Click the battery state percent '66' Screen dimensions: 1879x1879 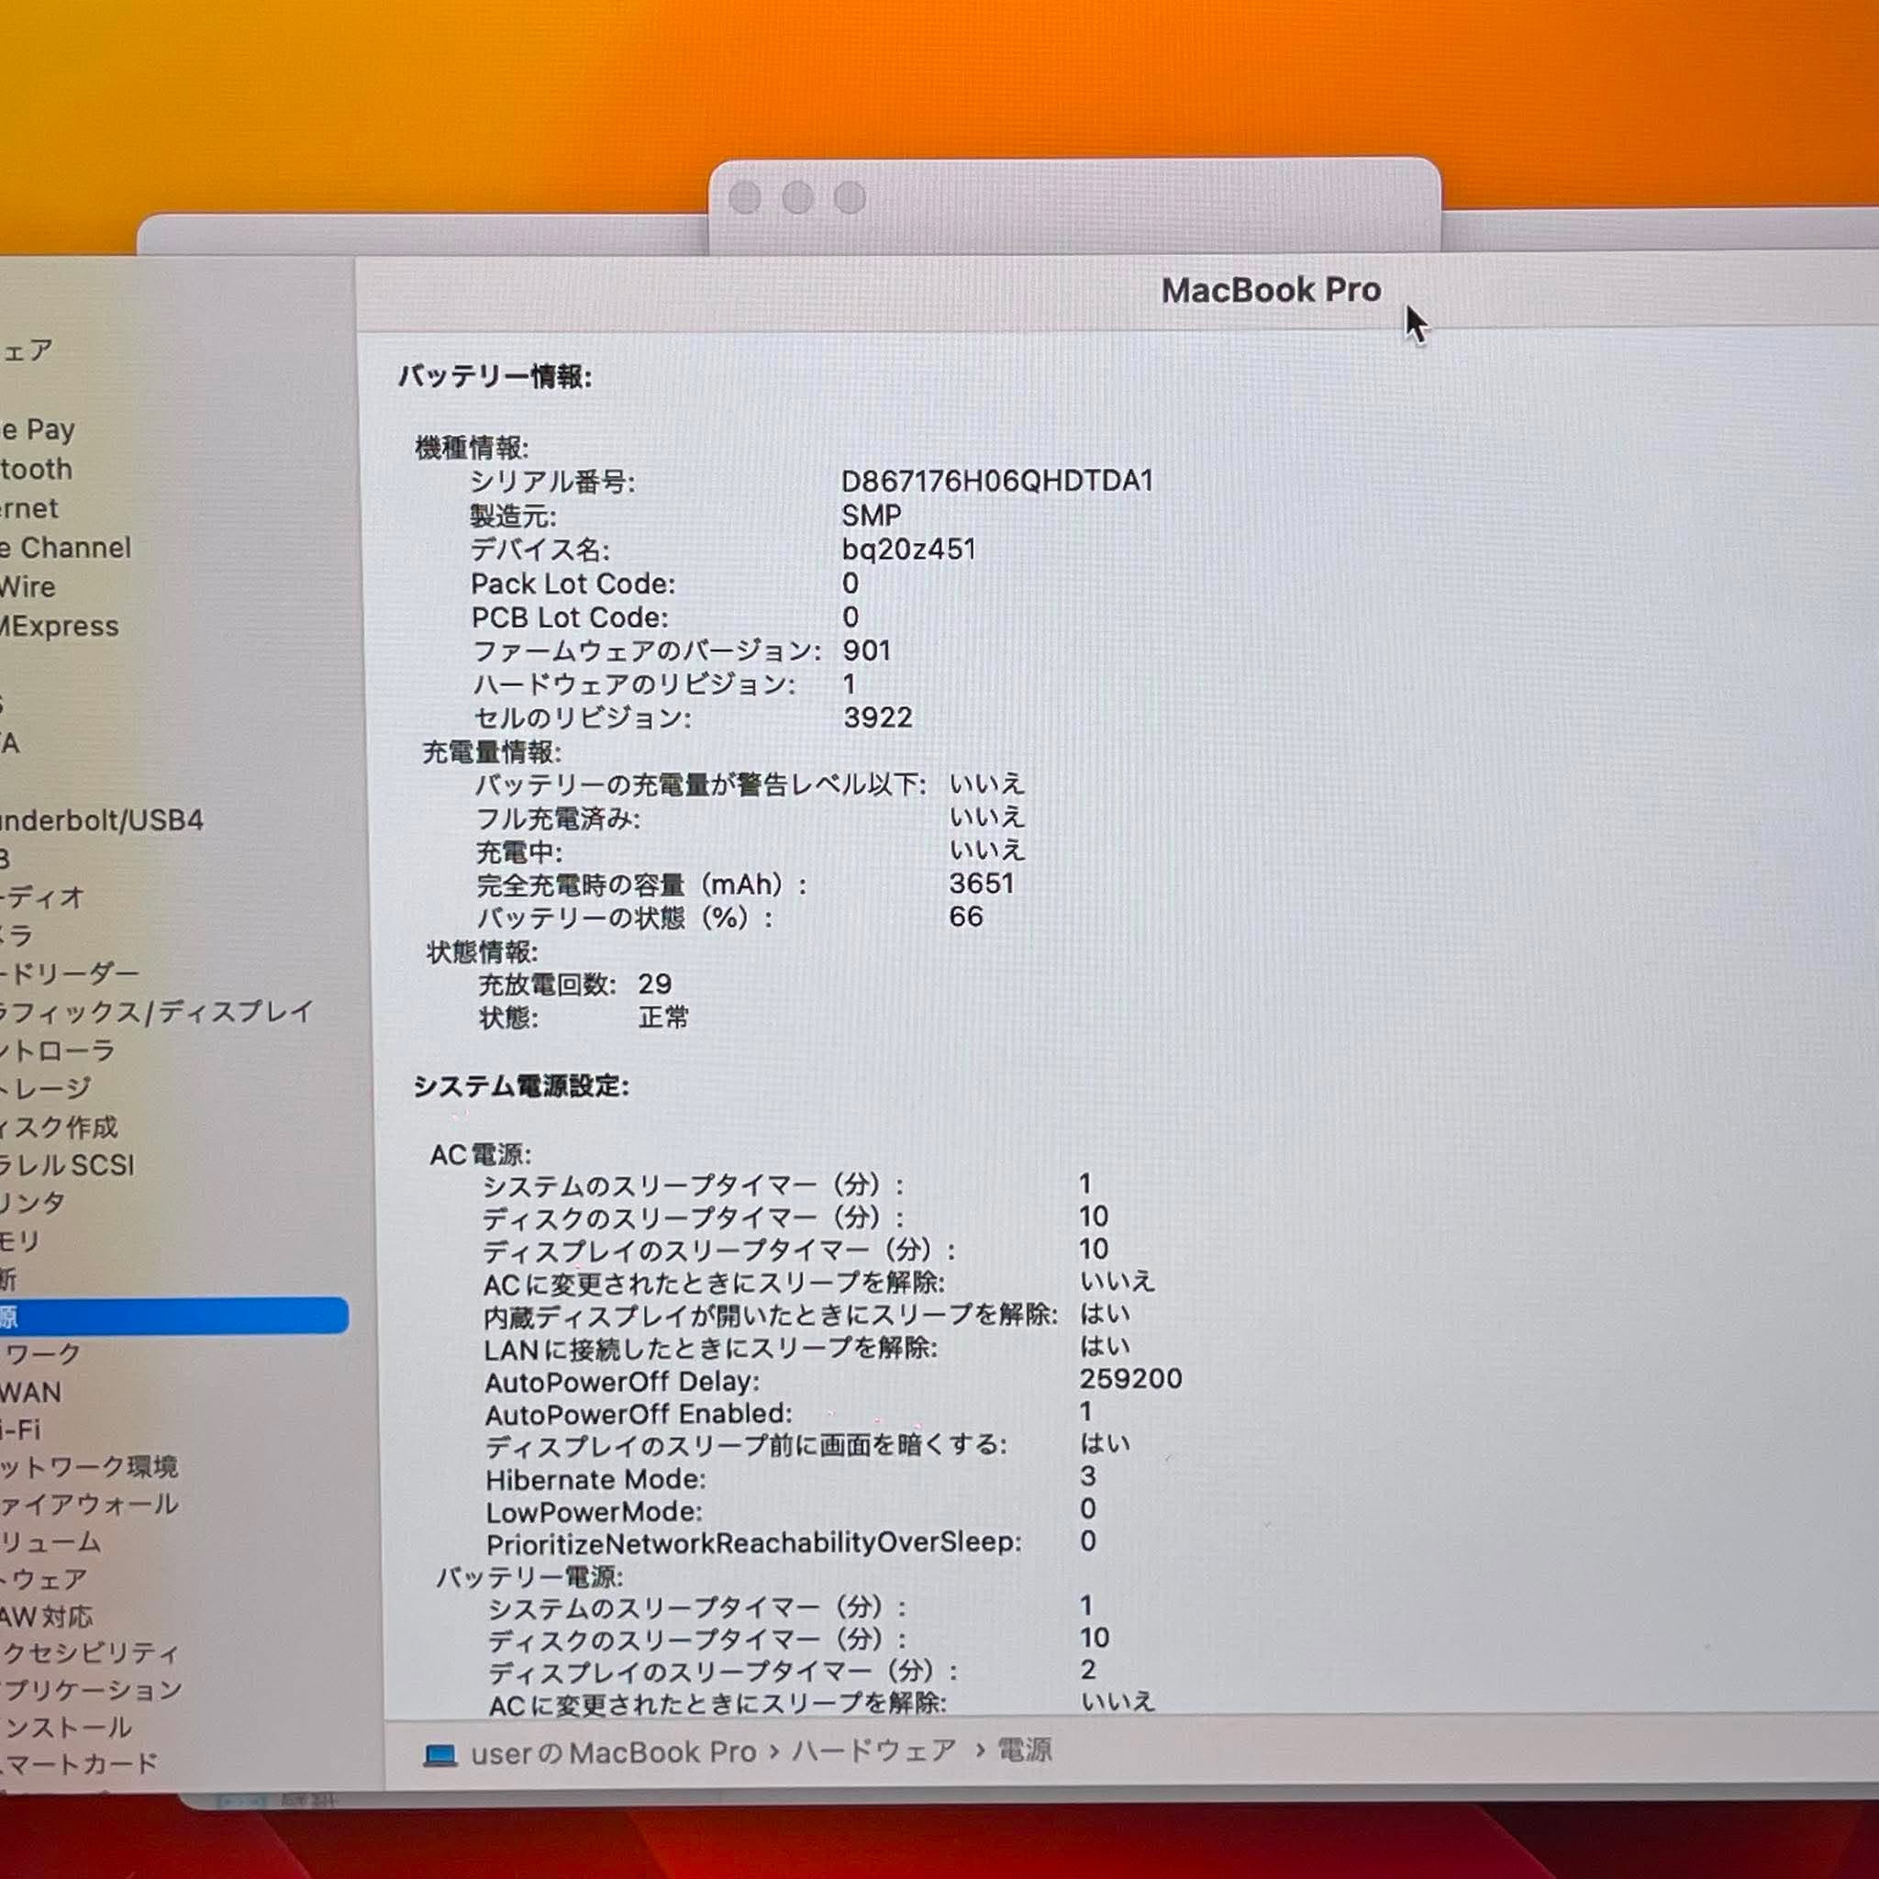(966, 917)
